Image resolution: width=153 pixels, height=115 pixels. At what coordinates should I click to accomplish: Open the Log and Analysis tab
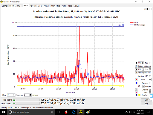point(44,6)
